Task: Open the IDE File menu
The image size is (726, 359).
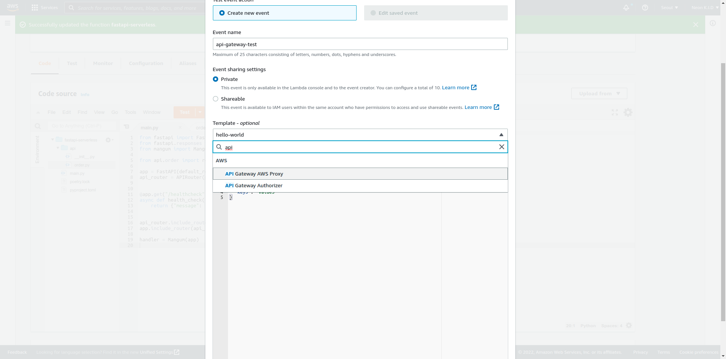Action: 51,112
